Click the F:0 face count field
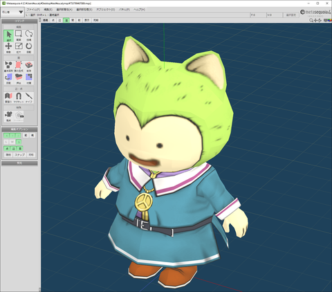Viewport: 332px width, 292px height. coord(258,15)
